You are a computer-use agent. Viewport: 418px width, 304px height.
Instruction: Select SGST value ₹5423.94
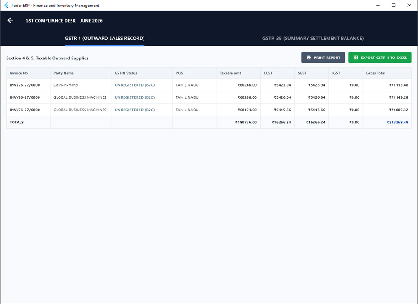click(x=316, y=85)
